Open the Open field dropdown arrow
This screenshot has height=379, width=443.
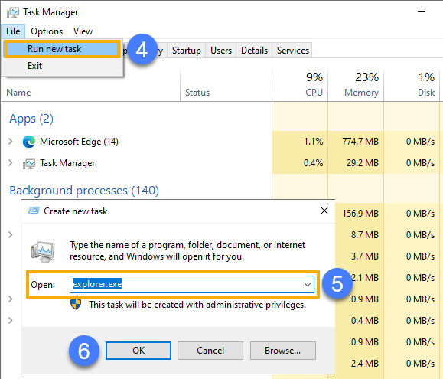[308, 284]
